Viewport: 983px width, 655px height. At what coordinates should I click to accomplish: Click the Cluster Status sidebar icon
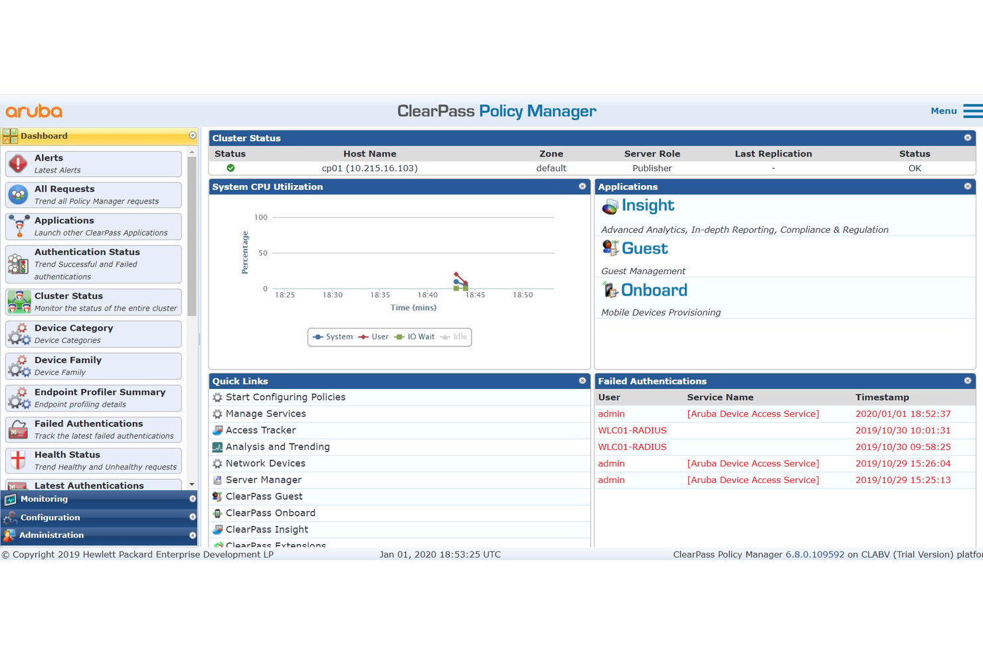pos(19,302)
